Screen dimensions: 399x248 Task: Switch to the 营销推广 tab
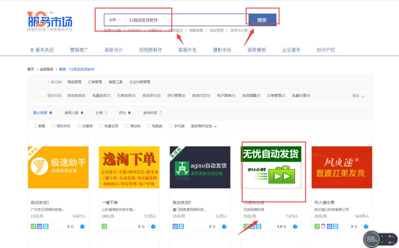click(79, 49)
